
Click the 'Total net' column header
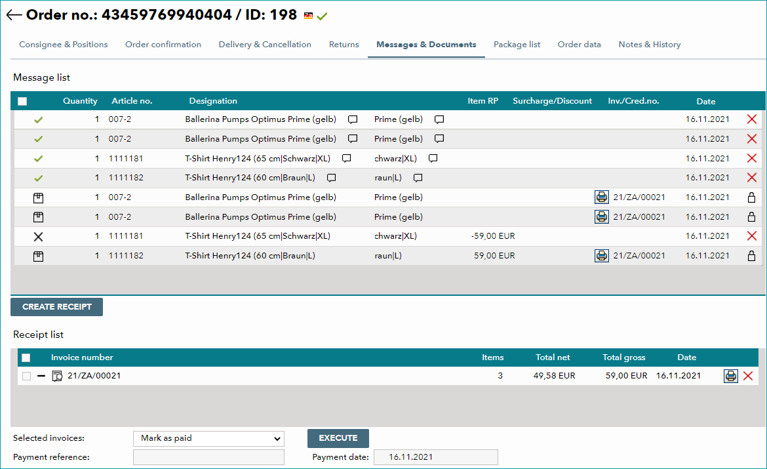point(553,357)
